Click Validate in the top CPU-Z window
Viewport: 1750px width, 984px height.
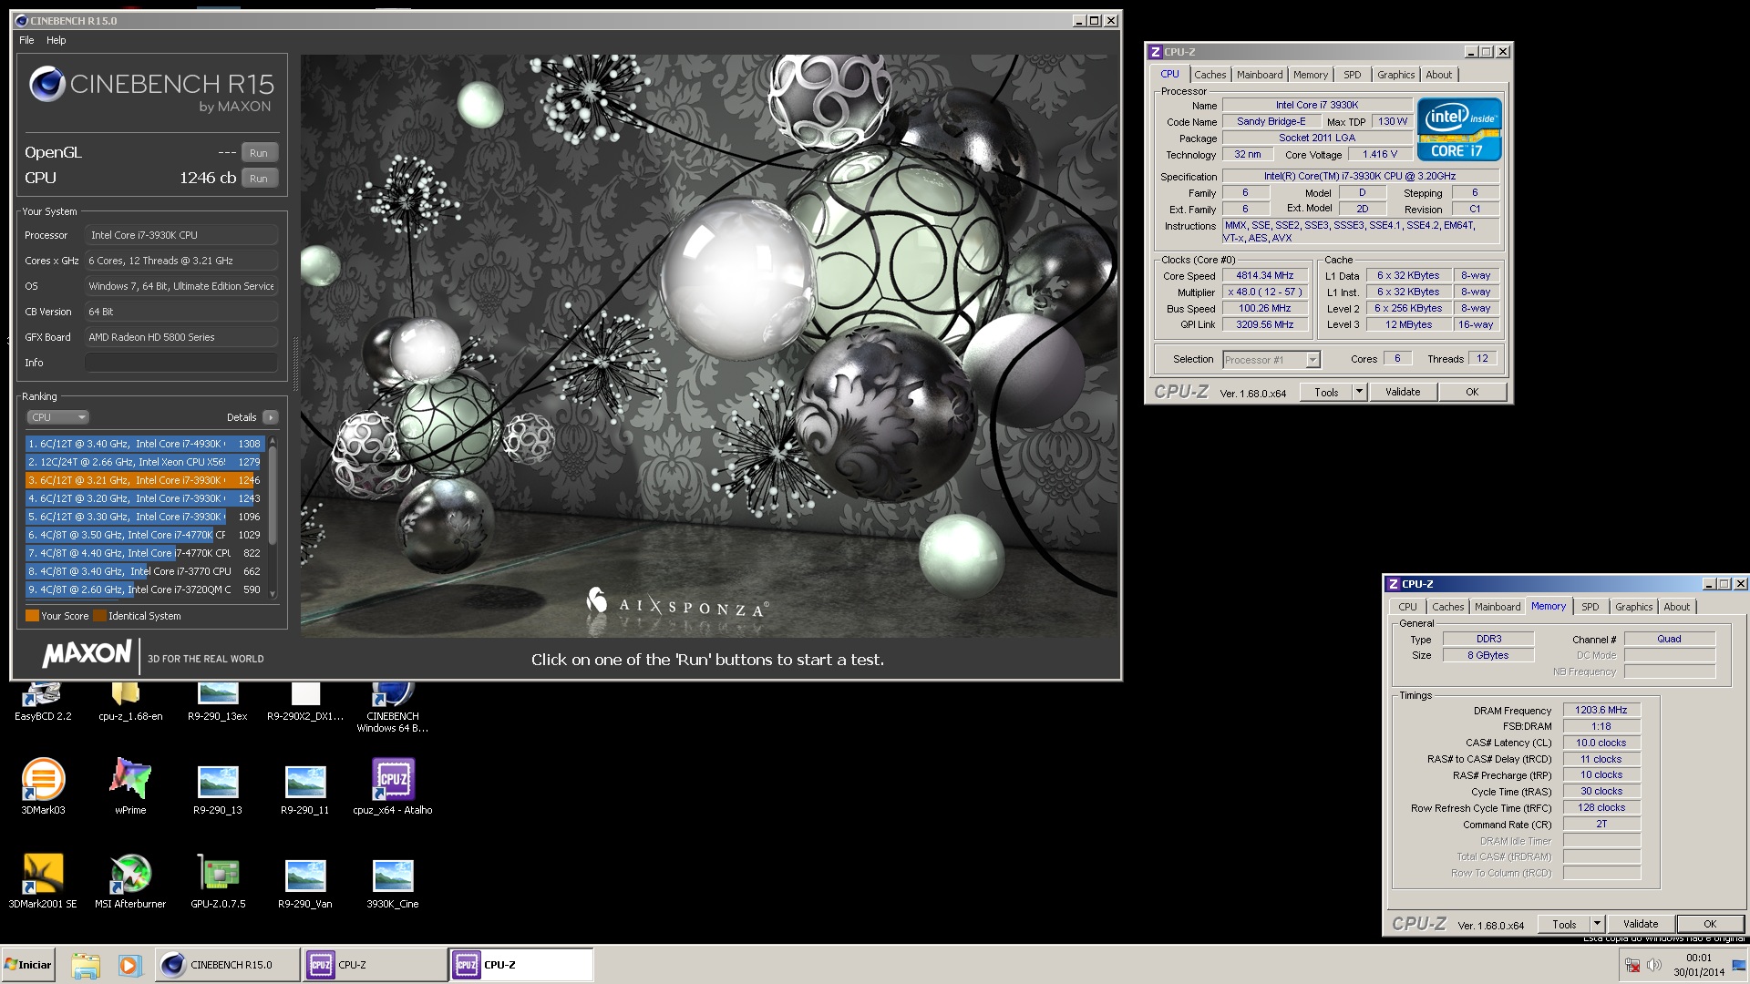tap(1403, 393)
